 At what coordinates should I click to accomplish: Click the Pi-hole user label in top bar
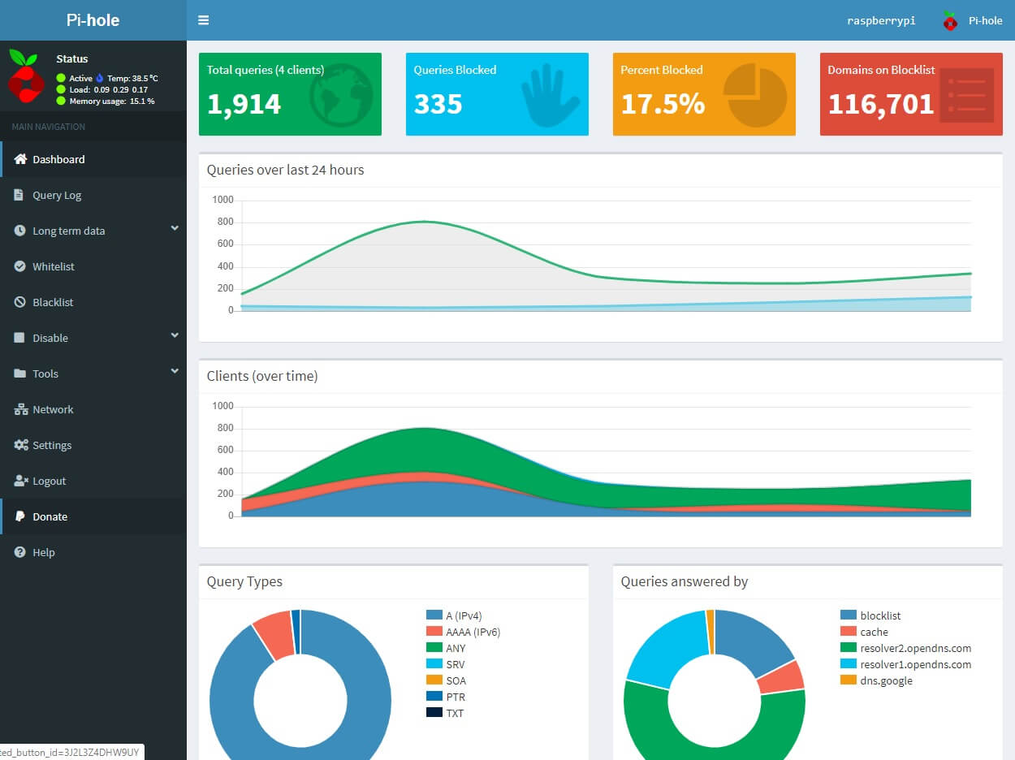coord(986,21)
